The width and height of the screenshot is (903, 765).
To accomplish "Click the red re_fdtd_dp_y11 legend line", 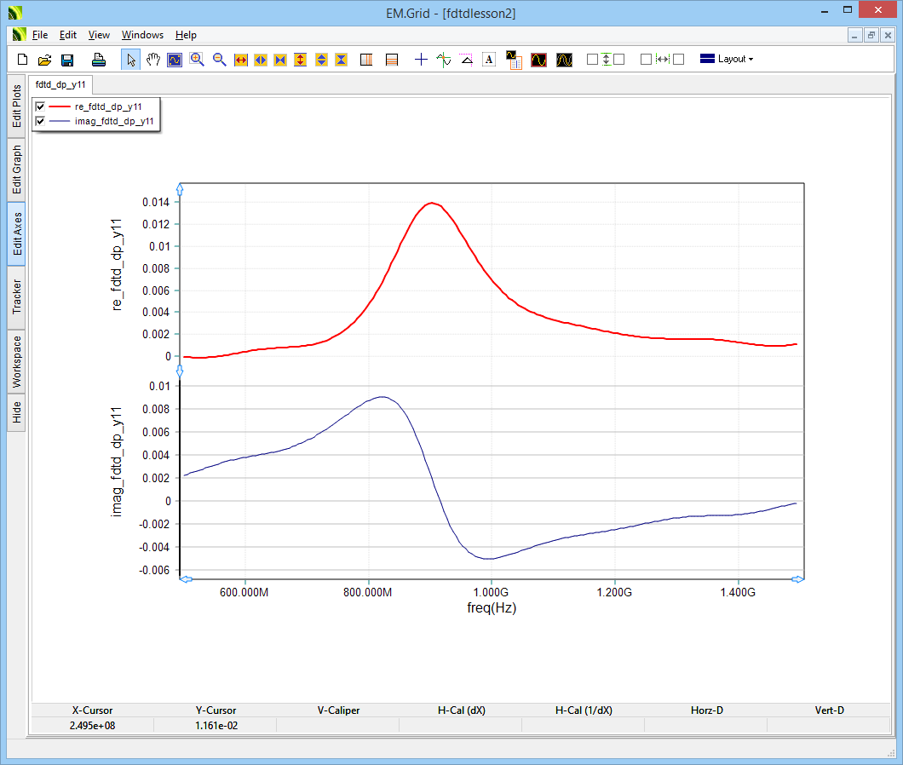I will click(x=59, y=106).
